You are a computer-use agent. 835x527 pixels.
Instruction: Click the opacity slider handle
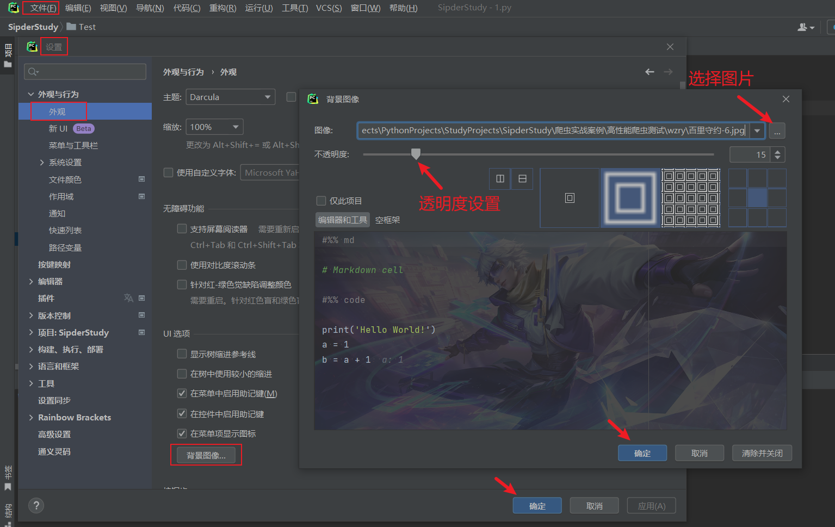(x=416, y=154)
